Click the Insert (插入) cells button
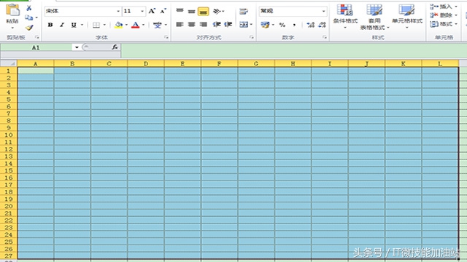The height and width of the screenshot is (262, 467). [443, 7]
